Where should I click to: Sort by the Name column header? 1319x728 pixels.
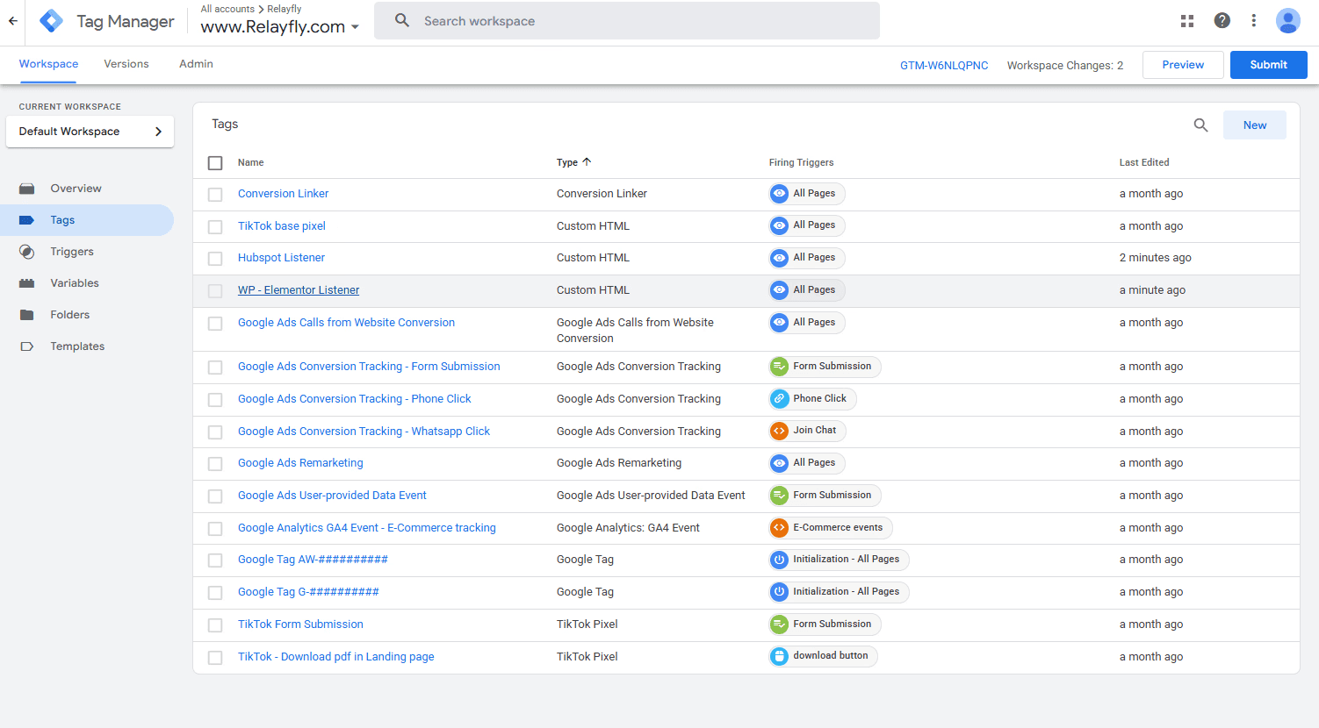click(251, 162)
